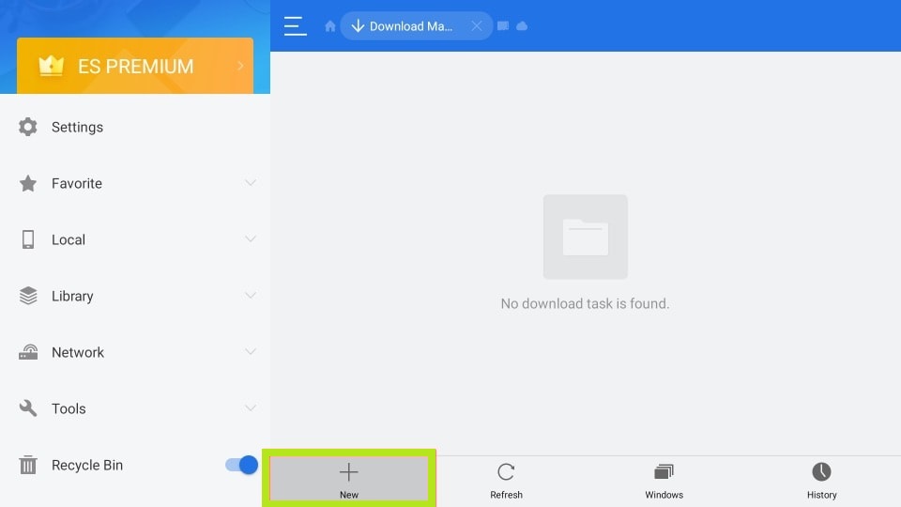Click the Recycle Bin trash icon

(x=27, y=465)
